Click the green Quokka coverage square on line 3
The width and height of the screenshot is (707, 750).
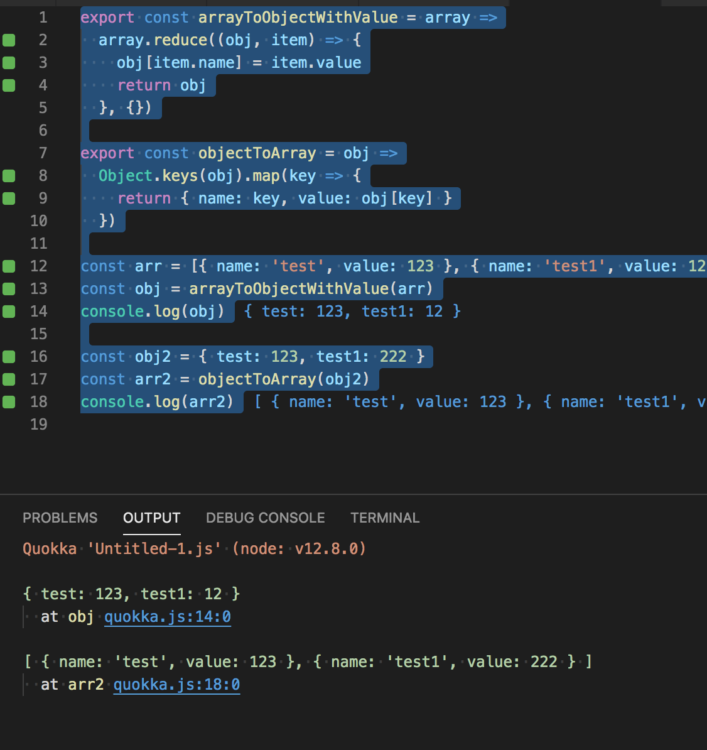(x=9, y=62)
